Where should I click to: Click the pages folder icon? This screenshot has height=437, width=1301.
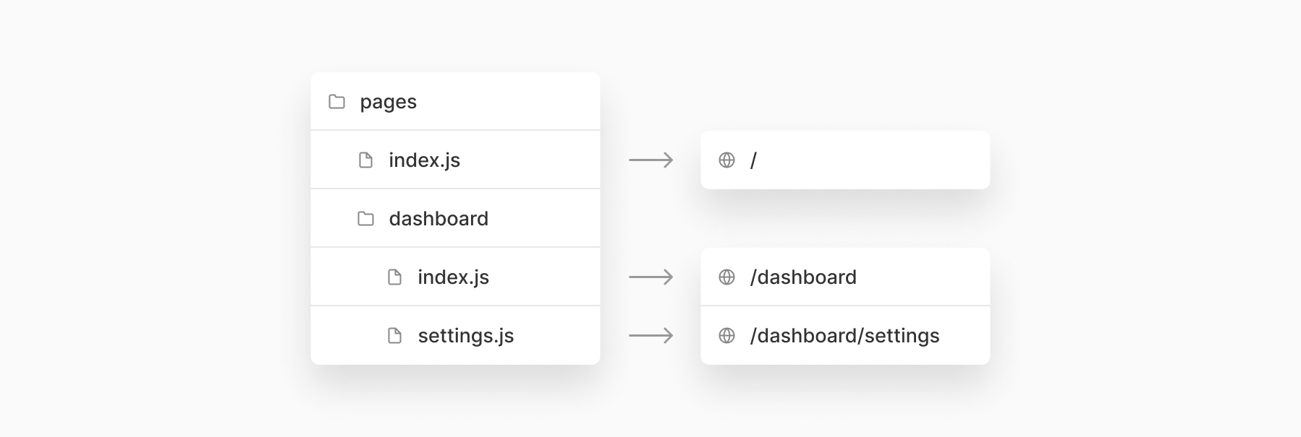point(336,101)
